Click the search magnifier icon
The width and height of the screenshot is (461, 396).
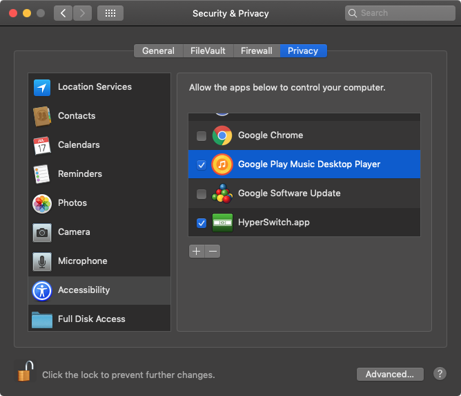(352, 13)
